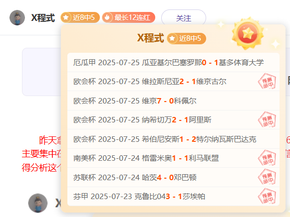Viewport: 290px width, 217px height.
Task: Click 预测命中 stamp on 哈茨 row
Action: pyautogui.click(x=267, y=177)
